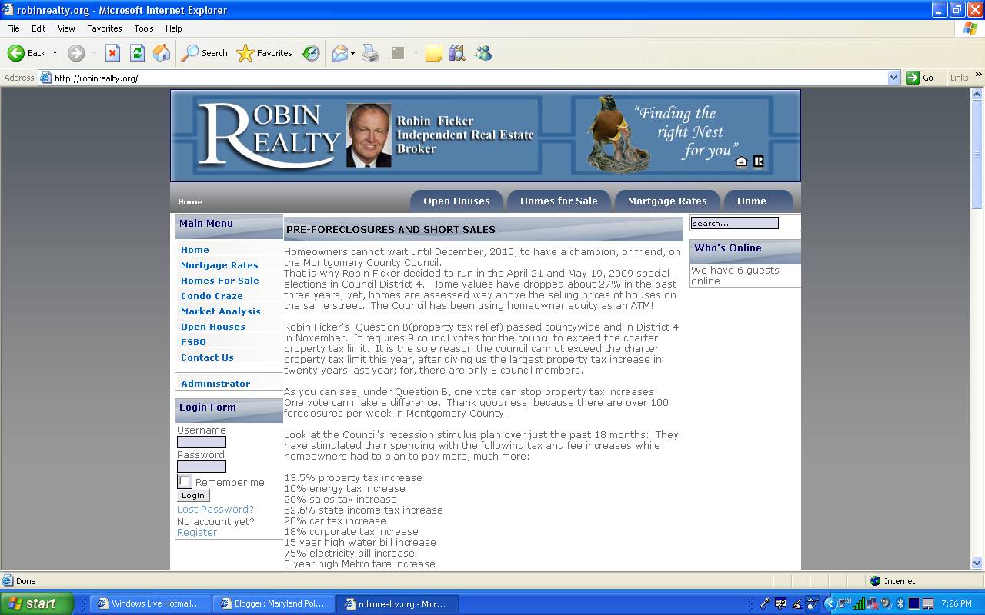The height and width of the screenshot is (615, 985).
Task: Open FSBO in the Main Menu
Action: [193, 342]
